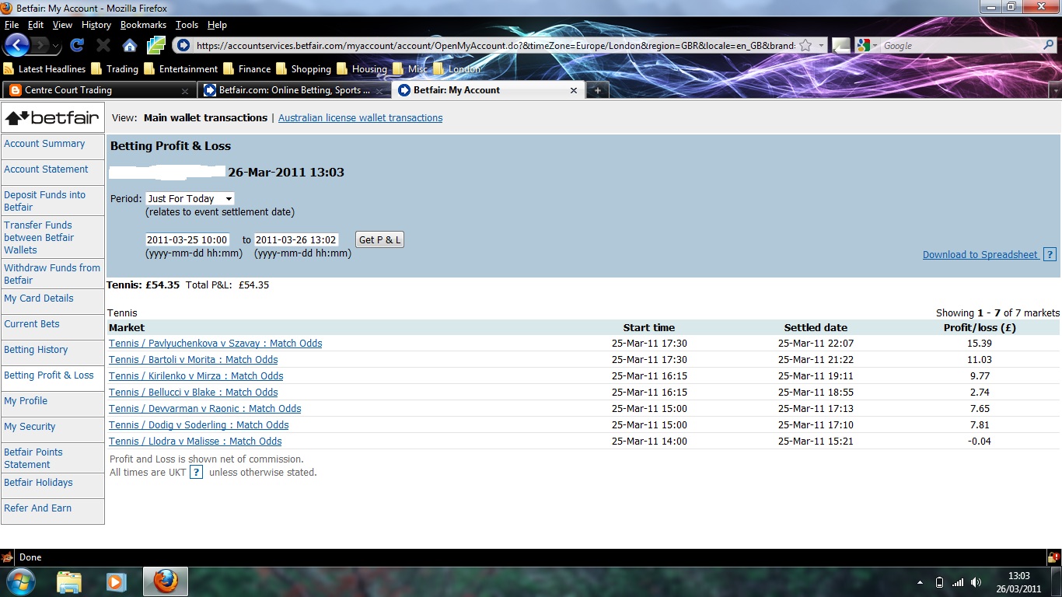Open the Misc bookmarks folder

point(410,68)
